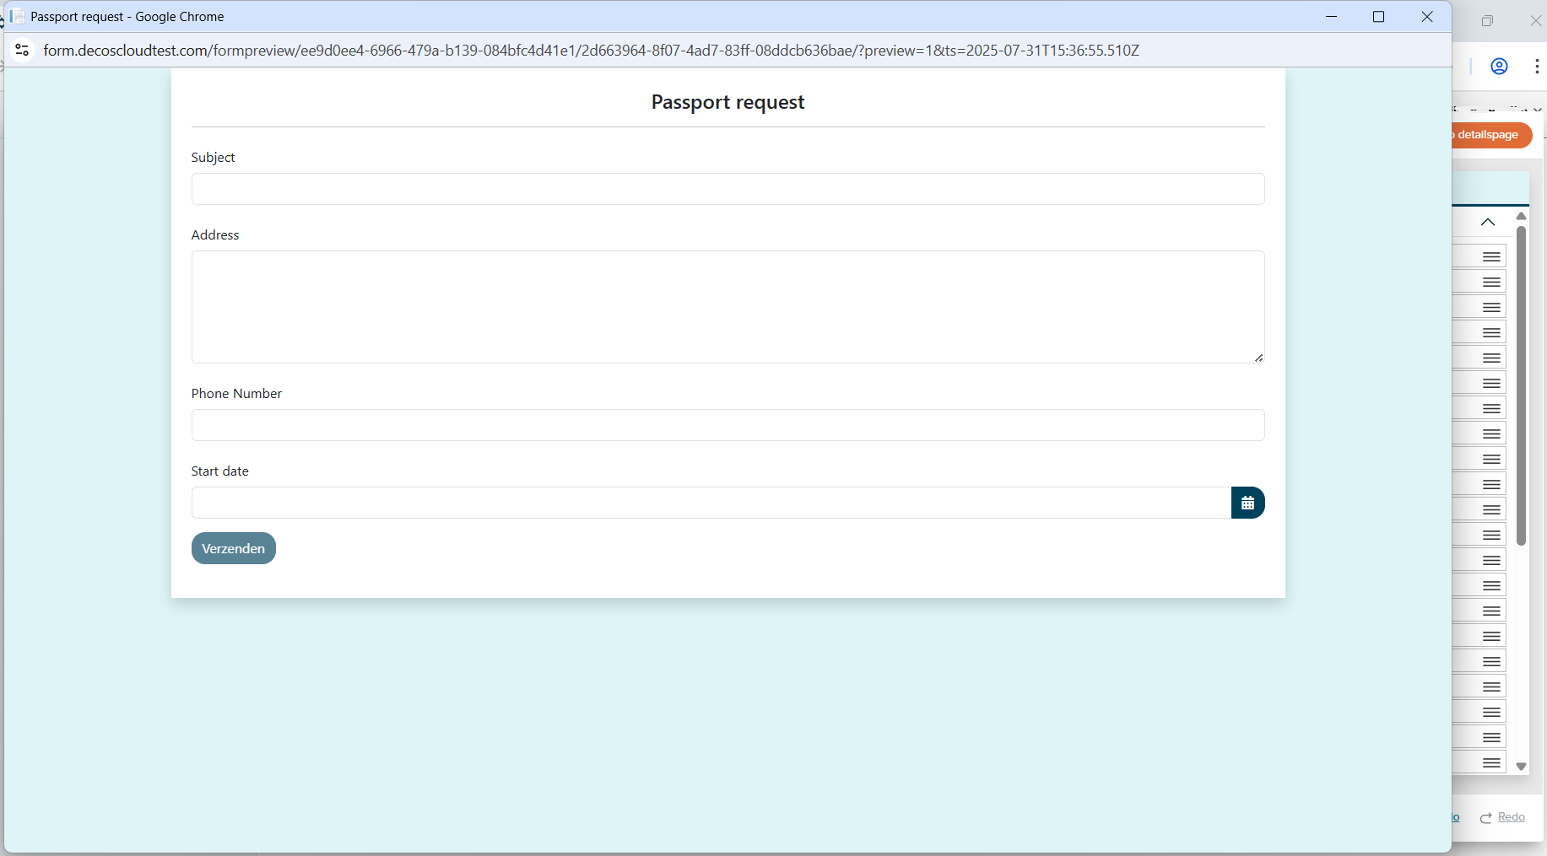The image size is (1547, 856).
Task: Click the scroll down arrow in background panel
Action: click(x=1521, y=767)
